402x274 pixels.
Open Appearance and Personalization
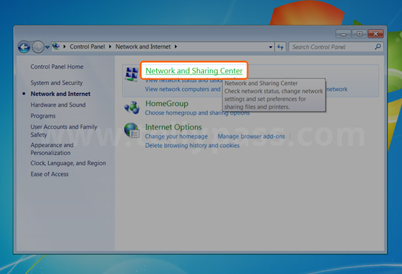(52, 149)
